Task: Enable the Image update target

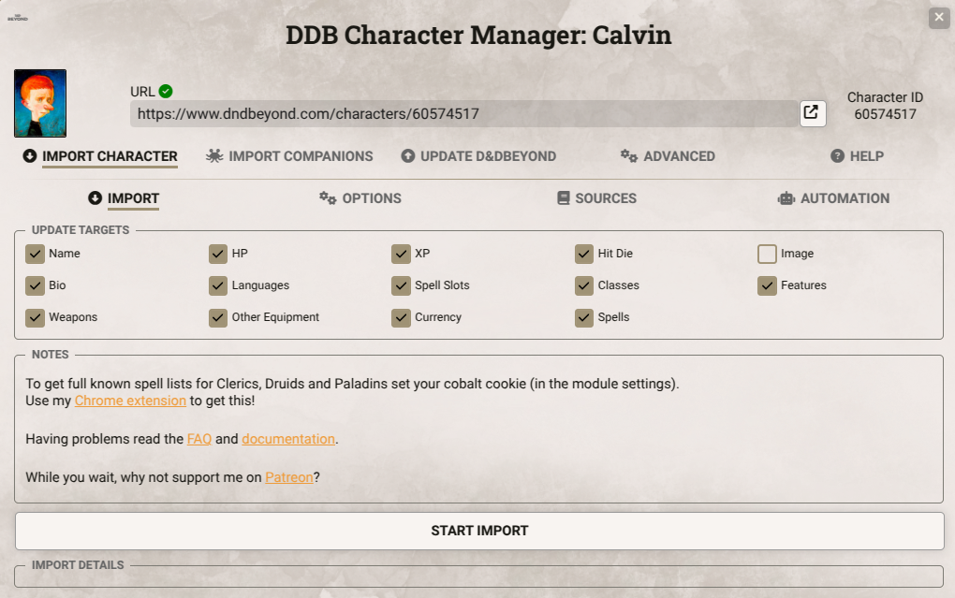Action: coord(768,254)
